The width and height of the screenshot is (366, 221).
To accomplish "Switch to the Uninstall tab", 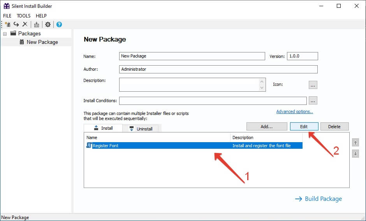I will [x=141, y=129].
